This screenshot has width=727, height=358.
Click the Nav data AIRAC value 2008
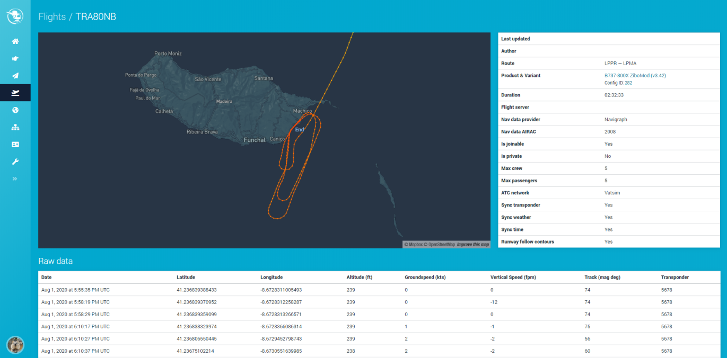click(610, 131)
